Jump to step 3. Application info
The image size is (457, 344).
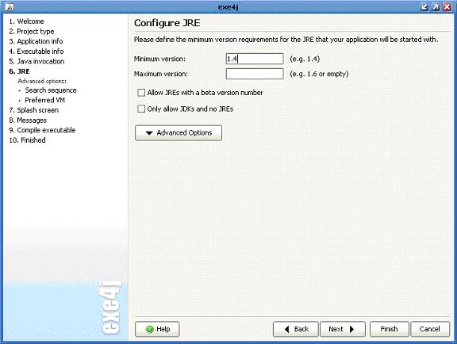[36, 41]
